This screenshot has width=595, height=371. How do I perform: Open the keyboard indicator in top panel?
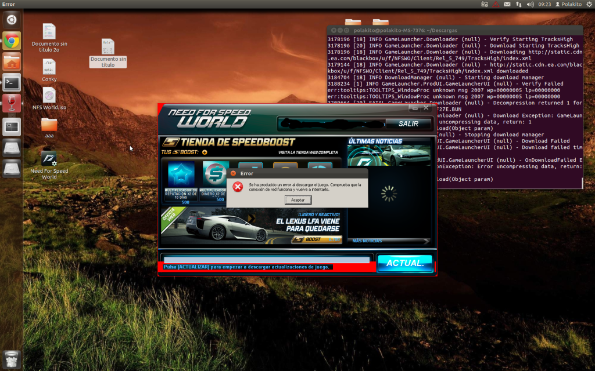[484, 4]
